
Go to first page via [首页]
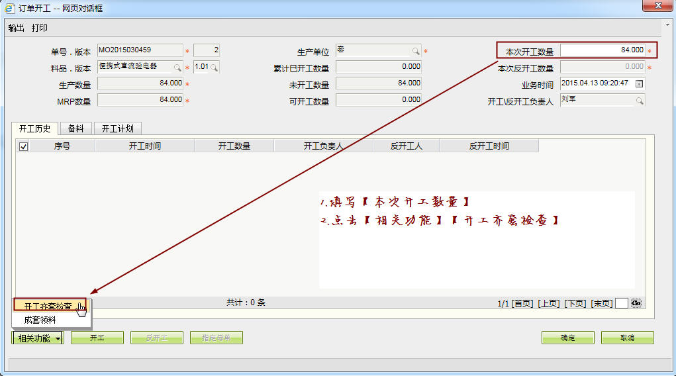pos(522,304)
